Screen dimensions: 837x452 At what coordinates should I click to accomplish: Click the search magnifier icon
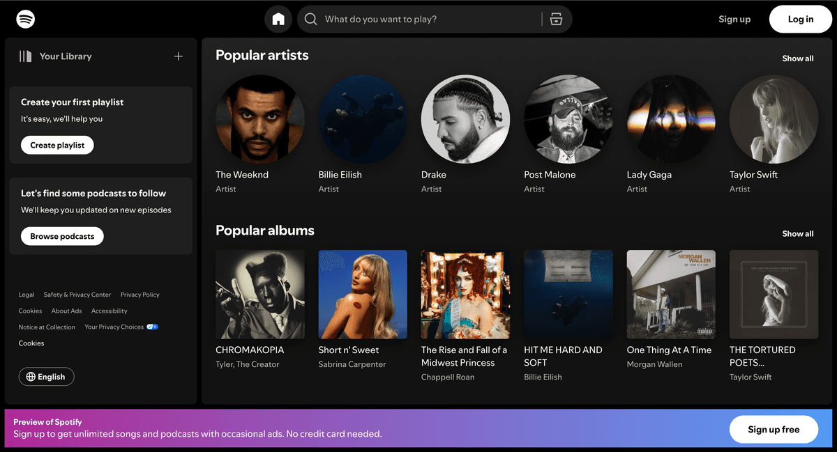click(x=311, y=19)
